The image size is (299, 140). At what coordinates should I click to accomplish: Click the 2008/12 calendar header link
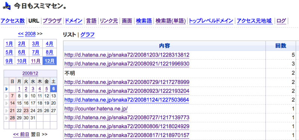[30, 73]
